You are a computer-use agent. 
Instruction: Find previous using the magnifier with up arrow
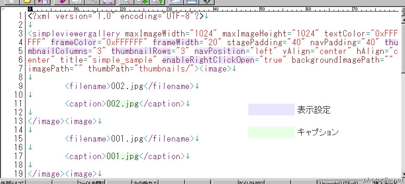[x=157, y=2]
